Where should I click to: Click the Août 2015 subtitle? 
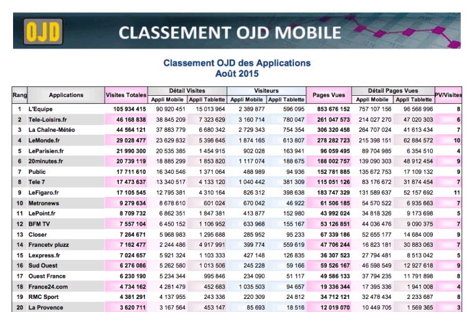(237, 73)
